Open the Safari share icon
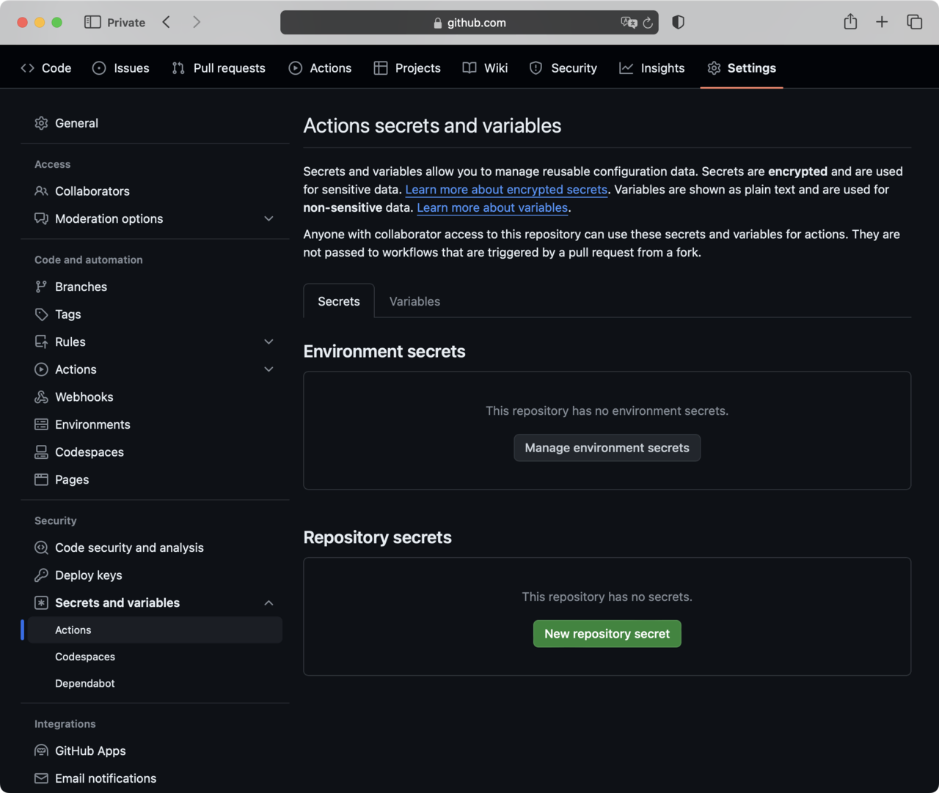Image resolution: width=939 pixels, height=793 pixels. [850, 22]
